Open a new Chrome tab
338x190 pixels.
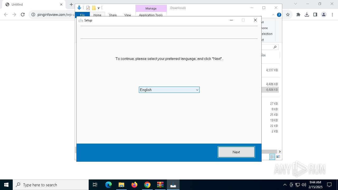[x=71, y=4]
